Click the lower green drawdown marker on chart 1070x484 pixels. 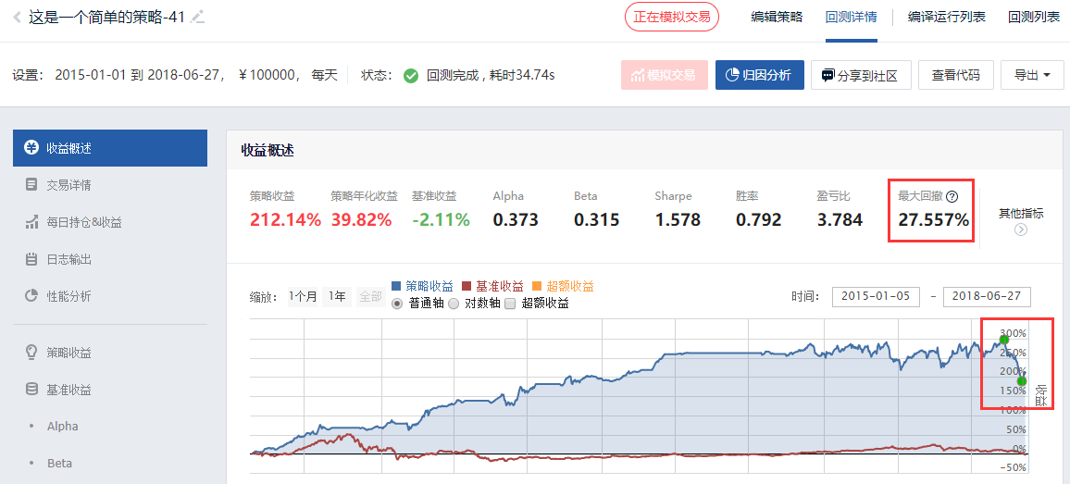pos(1022,381)
